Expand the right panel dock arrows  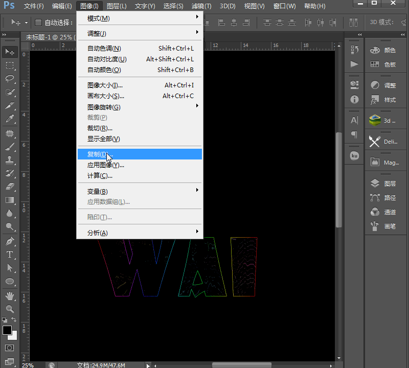[x=403, y=34]
